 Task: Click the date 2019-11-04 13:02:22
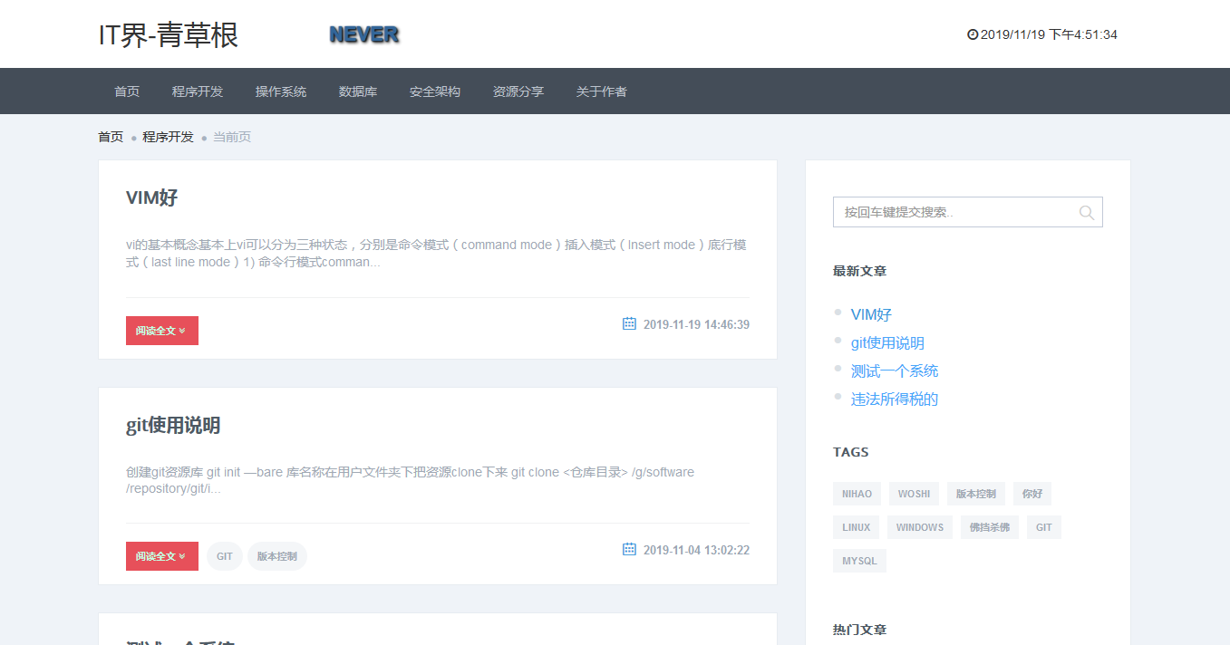pos(696,550)
